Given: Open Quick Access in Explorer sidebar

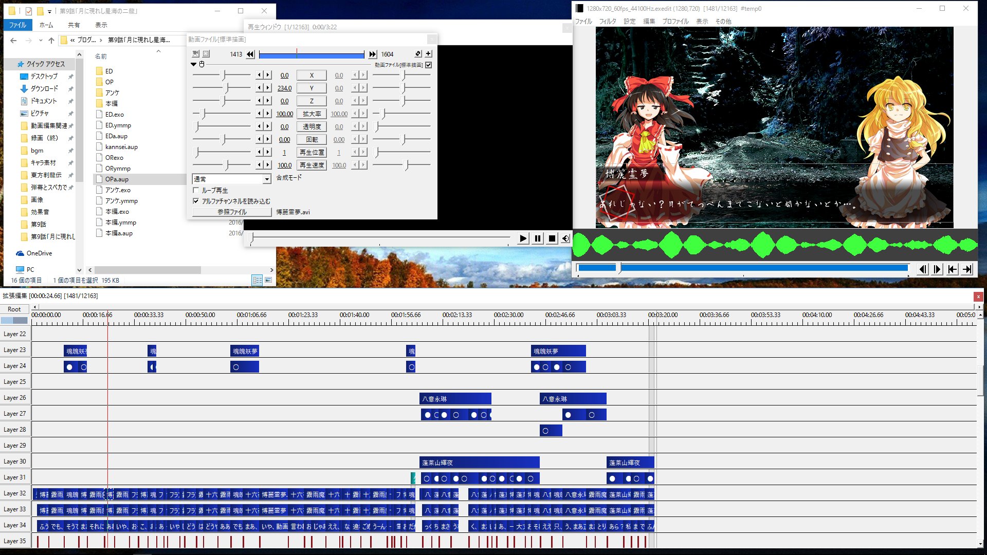Looking at the screenshot, I should point(45,64).
